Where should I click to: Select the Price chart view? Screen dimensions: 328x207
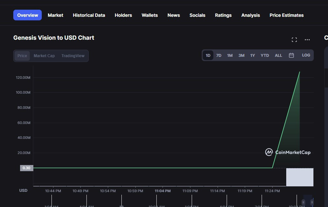point(22,56)
